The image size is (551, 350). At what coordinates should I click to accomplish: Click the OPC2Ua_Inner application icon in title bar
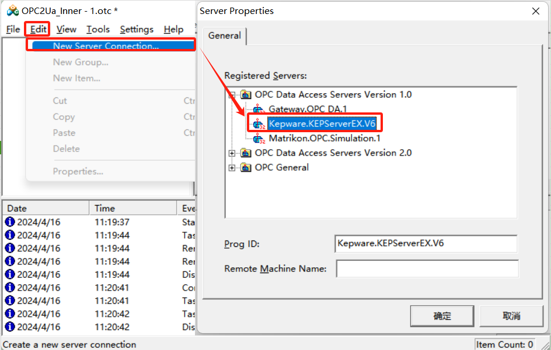coord(13,11)
